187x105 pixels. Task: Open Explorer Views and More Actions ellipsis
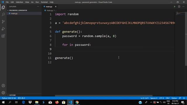click(38, 6)
